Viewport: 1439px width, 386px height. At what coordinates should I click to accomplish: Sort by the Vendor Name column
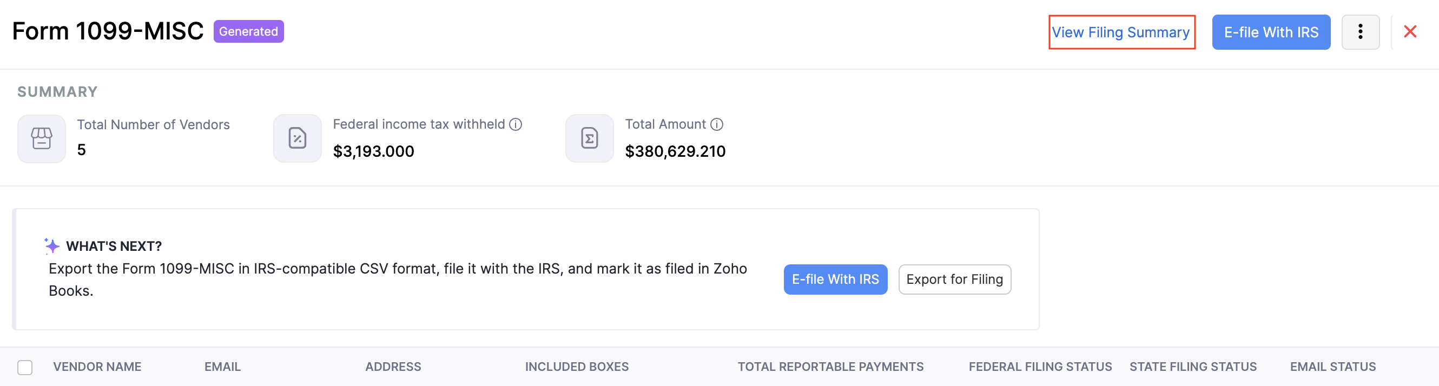[x=97, y=367]
